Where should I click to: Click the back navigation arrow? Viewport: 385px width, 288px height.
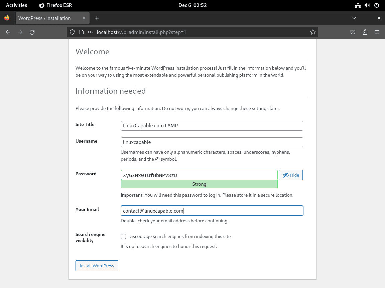(x=8, y=32)
